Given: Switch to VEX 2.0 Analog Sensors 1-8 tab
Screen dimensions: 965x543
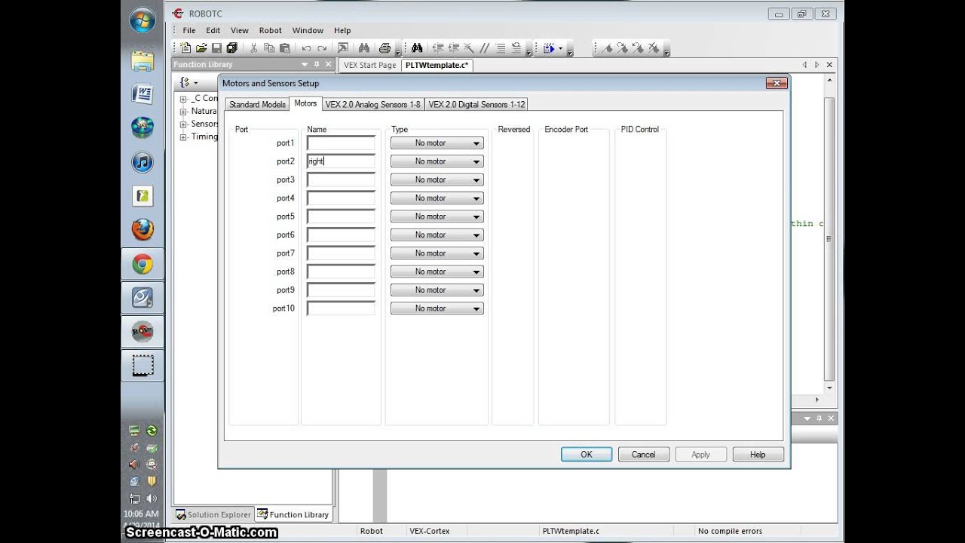Looking at the screenshot, I should [373, 105].
